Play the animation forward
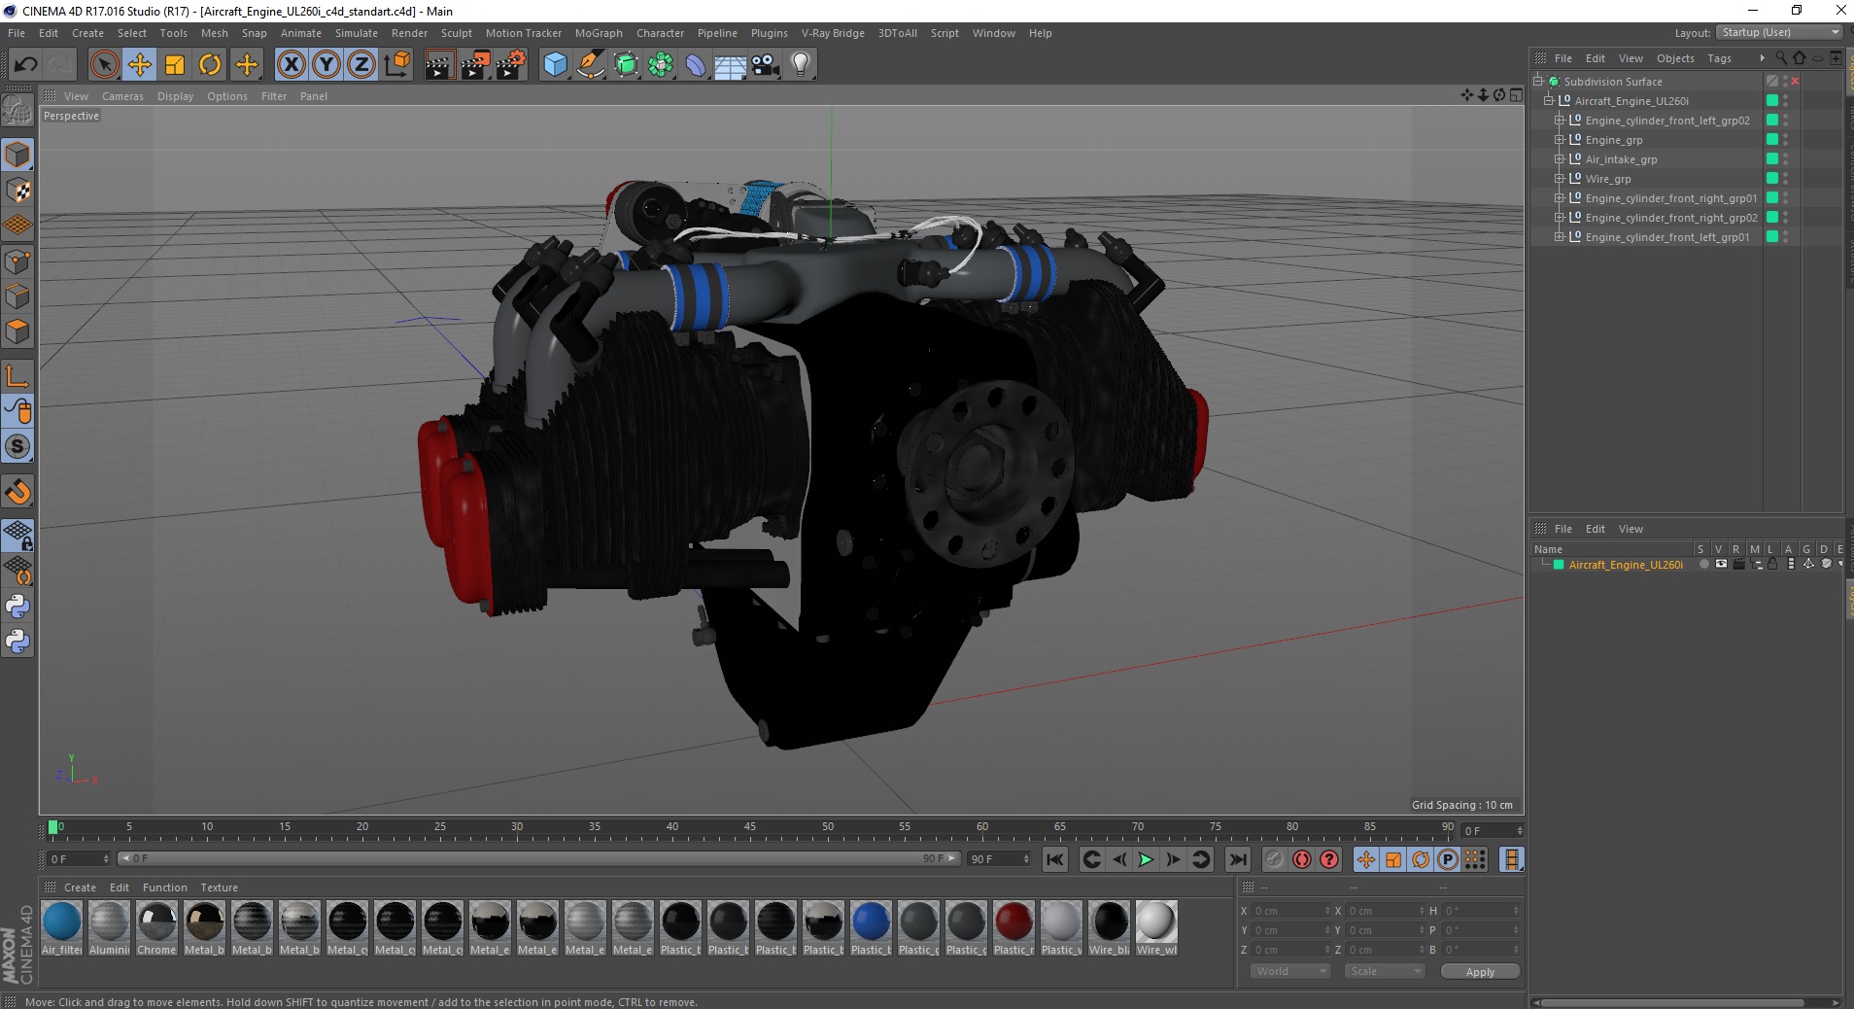This screenshot has height=1009, width=1854. (1146, 859)
